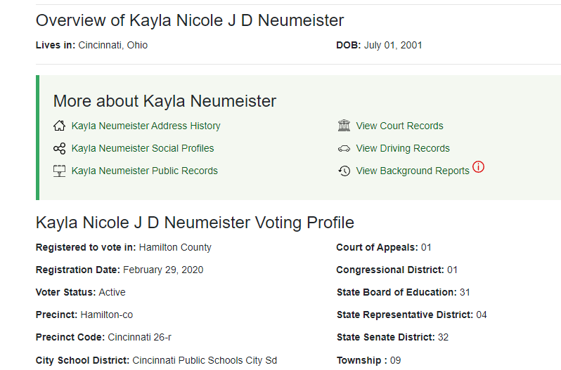Click the Voting Profile section heading
The width and height of the screenshot is (561, 370).
(x=195, y=223)
